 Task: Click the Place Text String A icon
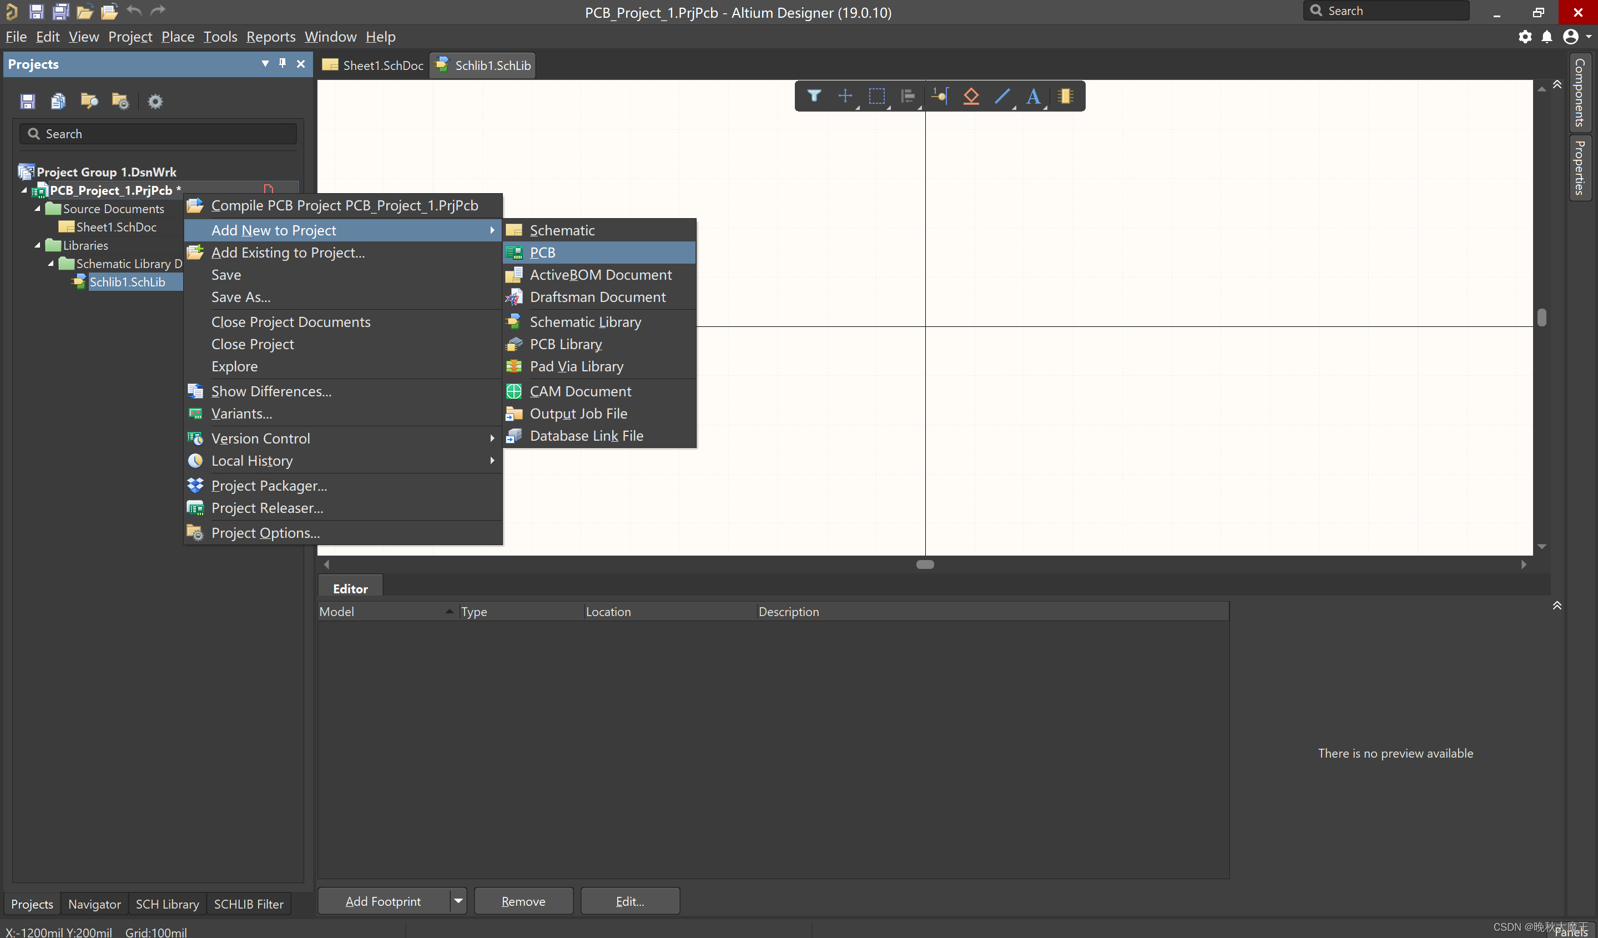(1033, 97)
